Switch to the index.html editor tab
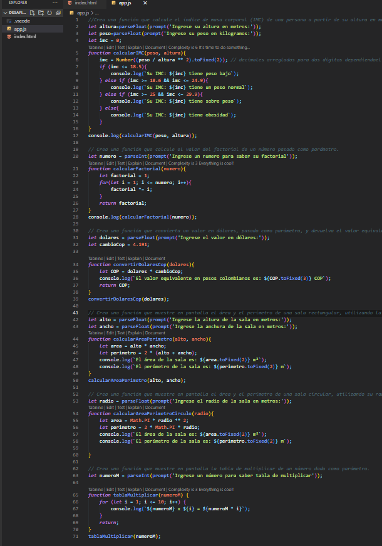Image resolution: width=382 pixels, height=546 pixels. point(86,3)
